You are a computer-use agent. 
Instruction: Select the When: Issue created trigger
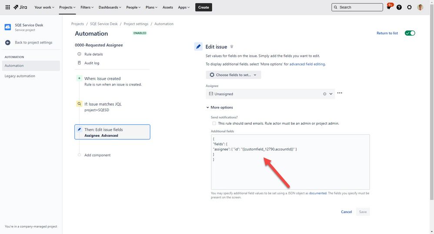click(x=112, y=81)
